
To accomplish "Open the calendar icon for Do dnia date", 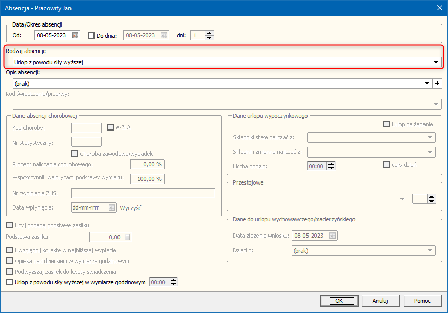I will tap(164, 36).
